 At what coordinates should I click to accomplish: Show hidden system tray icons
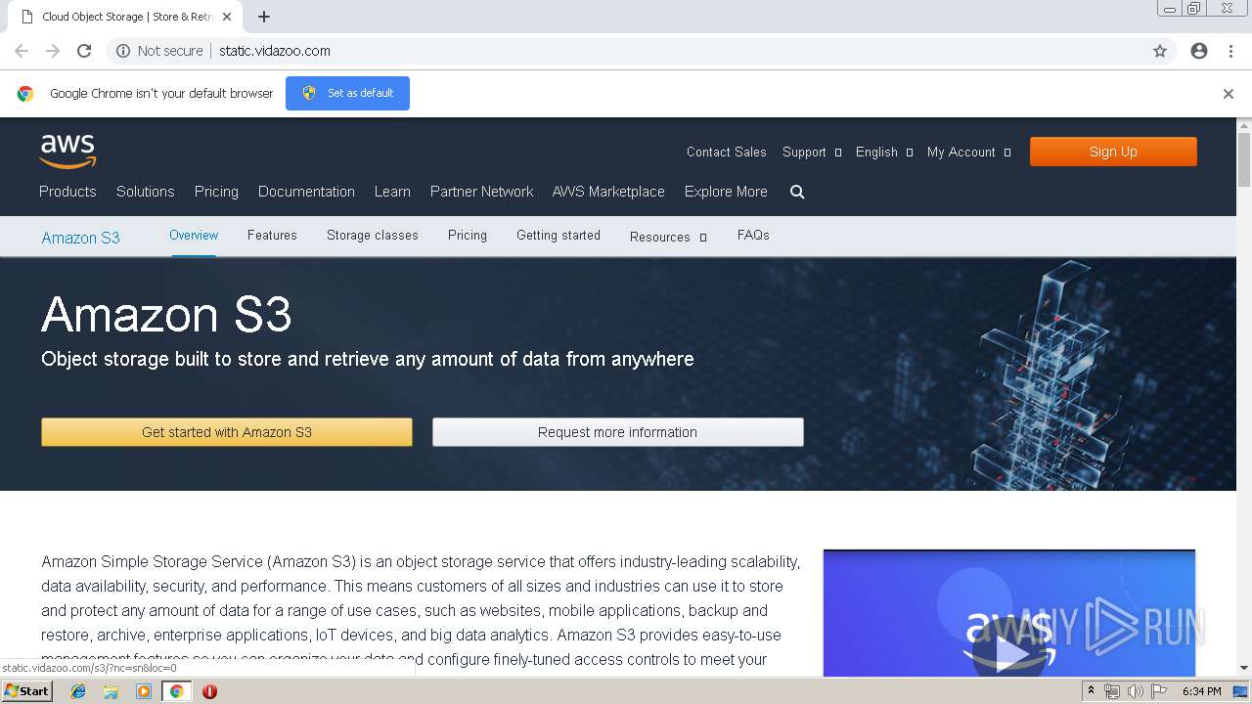[1091, 691]
